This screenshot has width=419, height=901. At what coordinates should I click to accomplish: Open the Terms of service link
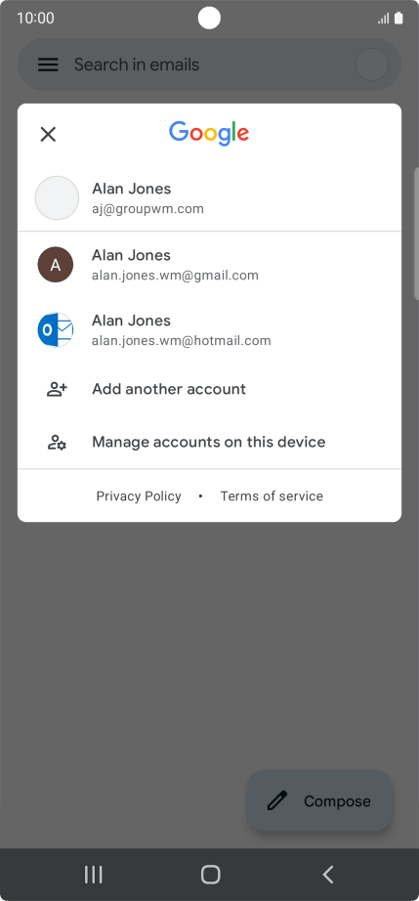pyautogui.click(x=272, y=495)
